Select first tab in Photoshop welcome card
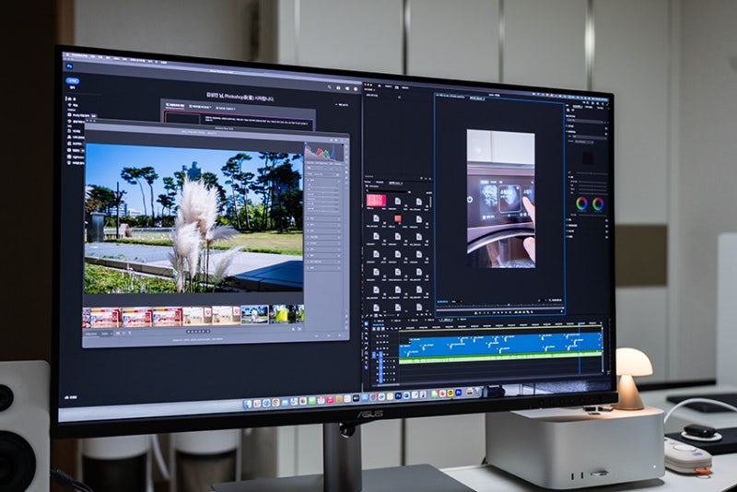737x492 pixels. point(175,105)
